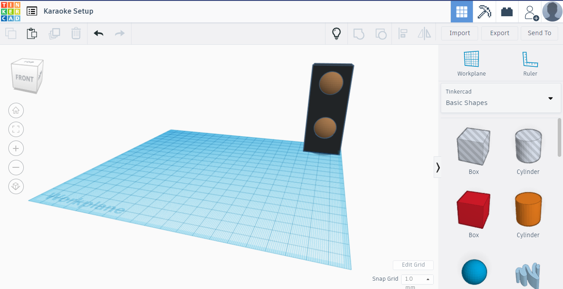563x289 pixels.
Task: Collapse the shapes panel with chevron
Action: tap(438, 167)
